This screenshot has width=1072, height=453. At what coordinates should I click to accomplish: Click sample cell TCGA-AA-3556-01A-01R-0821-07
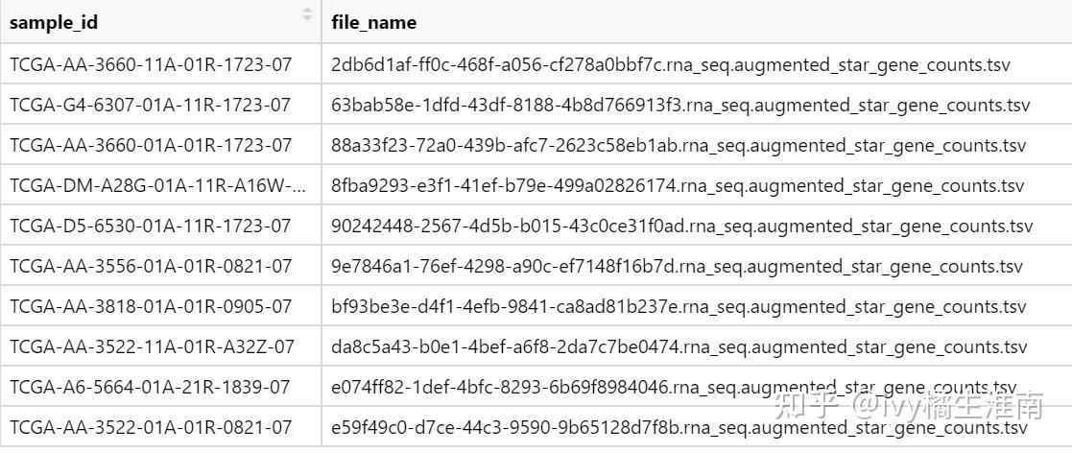point(151,267)
